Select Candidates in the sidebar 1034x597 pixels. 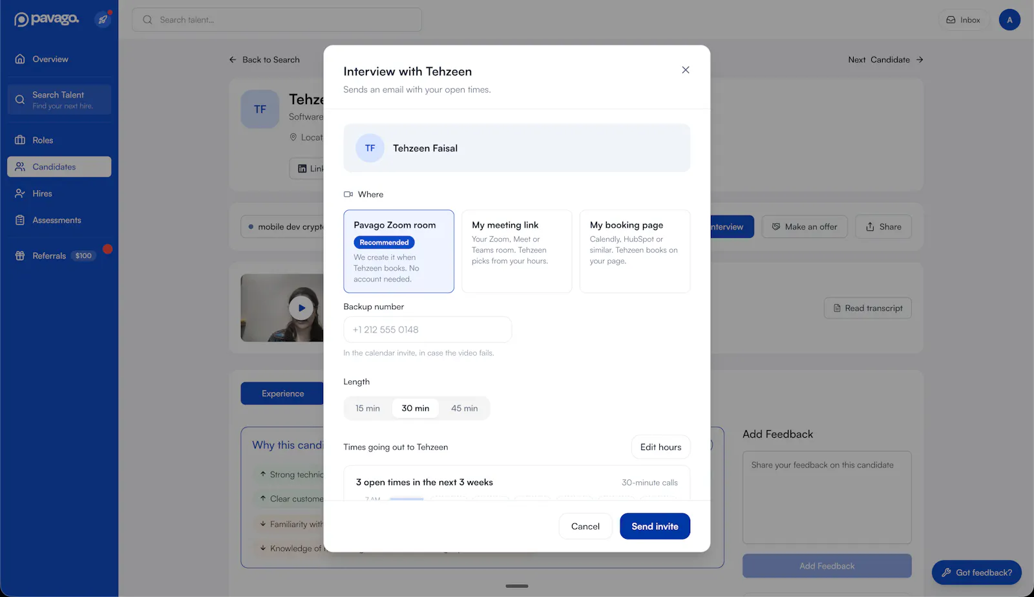click(x=59, y=167)
